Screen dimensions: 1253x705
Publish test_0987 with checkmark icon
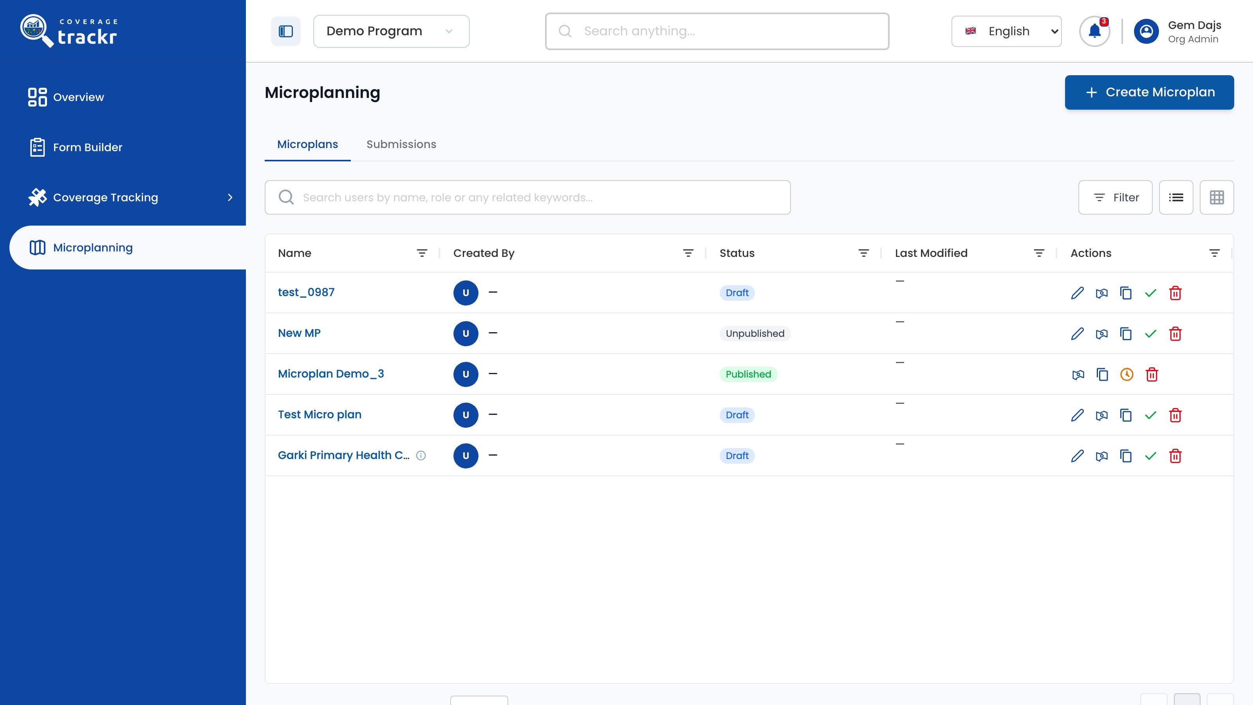[1150, 293]
